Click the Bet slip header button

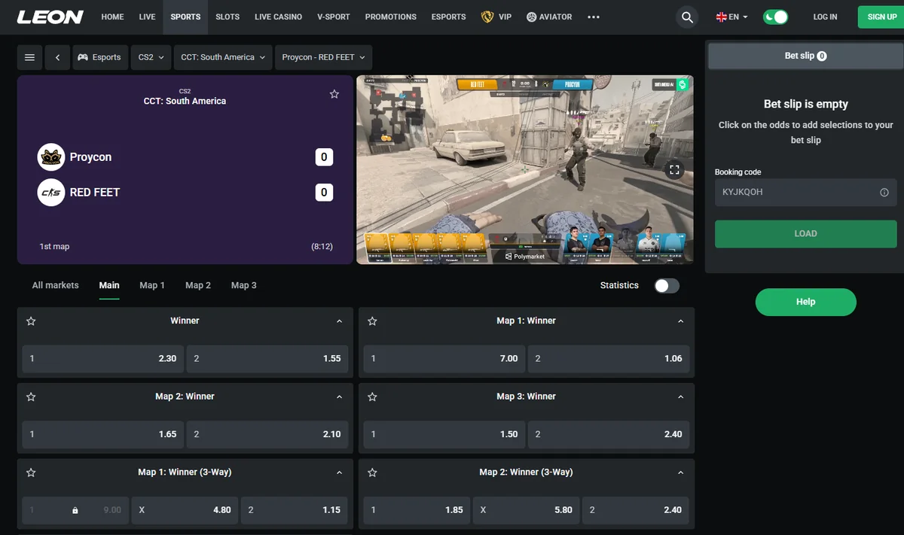tap(805, 56)
